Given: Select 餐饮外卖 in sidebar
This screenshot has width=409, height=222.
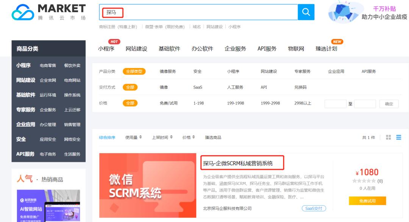Looking at the screenshot, I should [72, 66].
